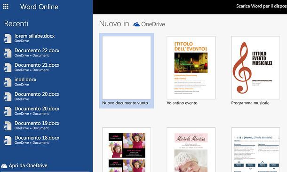The image size is (287, 172).
Task: Open Documento 19.docx recent file
Action: [x=37, y=123]
